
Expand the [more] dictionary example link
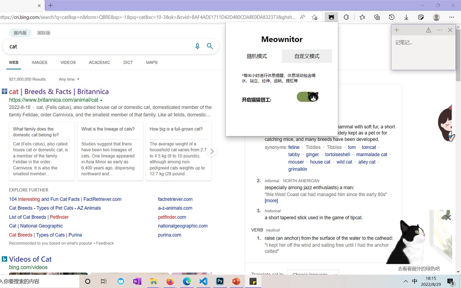[x=271, y=201]
